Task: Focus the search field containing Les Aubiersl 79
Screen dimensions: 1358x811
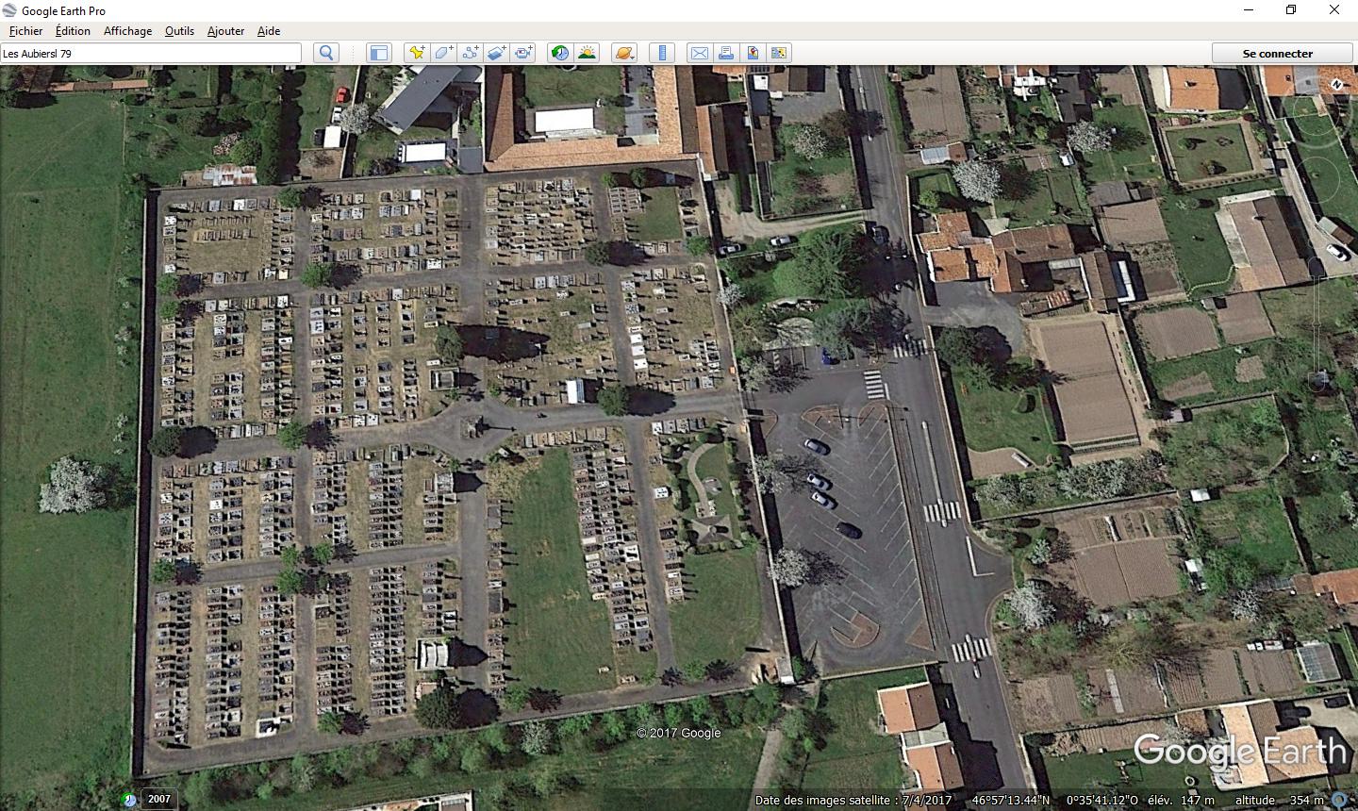Action: tap(151, 53)
